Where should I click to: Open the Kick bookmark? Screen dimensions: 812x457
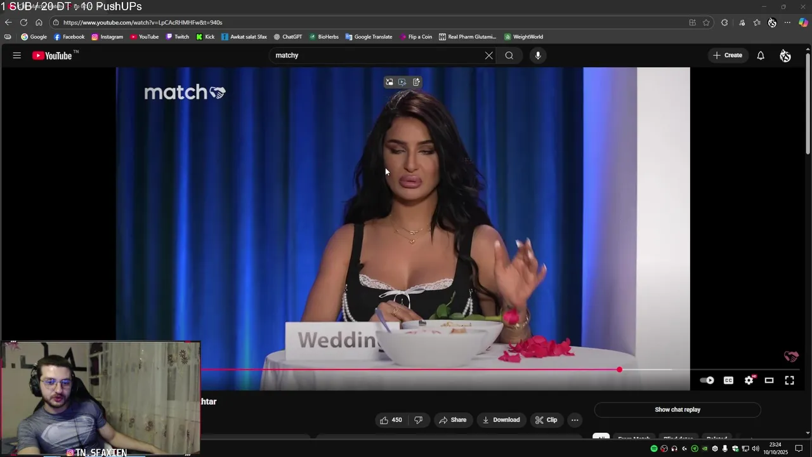206,37
